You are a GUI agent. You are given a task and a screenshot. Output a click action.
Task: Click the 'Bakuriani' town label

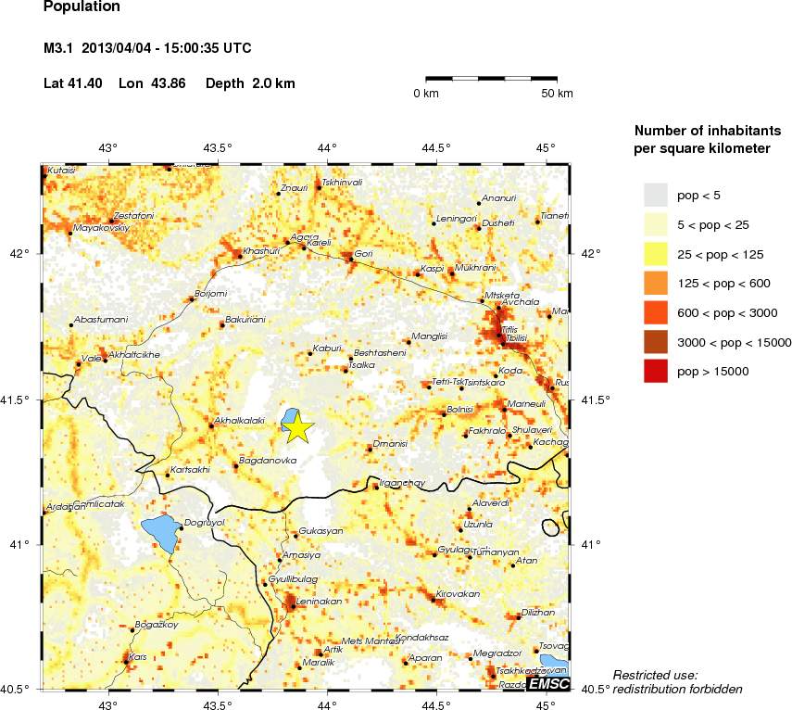tap(245, 320)
